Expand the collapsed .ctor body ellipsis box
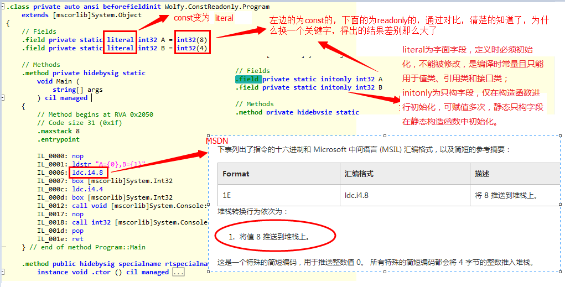The height and width of the screenshot is (287, 565). (178, 272)
